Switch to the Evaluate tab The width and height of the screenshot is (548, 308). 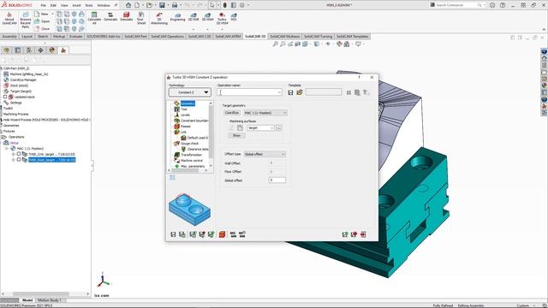[x=75, y=36]
